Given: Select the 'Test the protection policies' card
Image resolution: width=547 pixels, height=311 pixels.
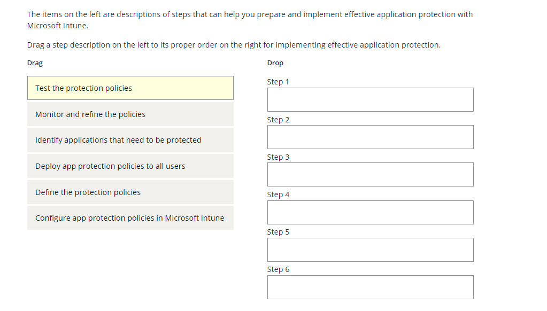Looking at the screenshot, I should coord(130,88).
